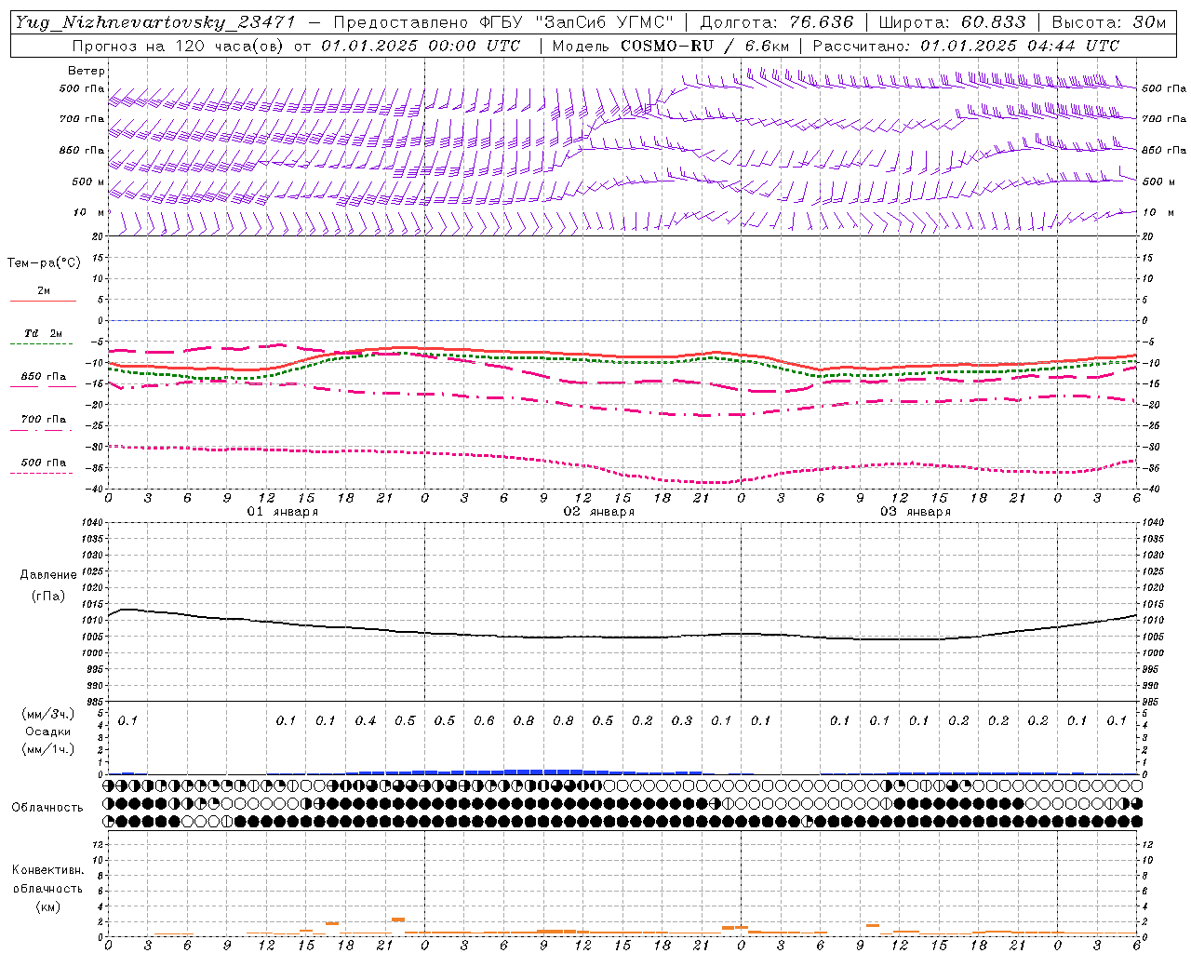Click the Тем-ра(°C) panel label
The height and width of the screenshot is (953, 1191).
coord(44,263)
